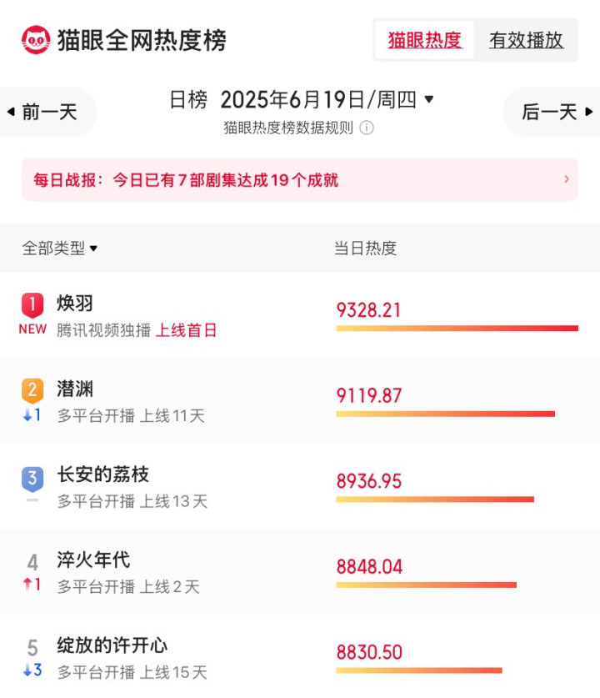Click the Maoyan cat logo icon
600x698 pixels.
[36, 40]
